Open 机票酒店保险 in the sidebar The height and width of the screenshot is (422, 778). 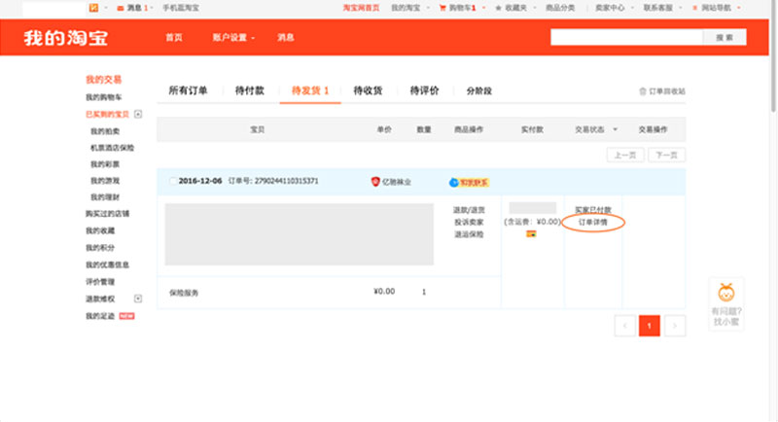[x=112, y=148]
